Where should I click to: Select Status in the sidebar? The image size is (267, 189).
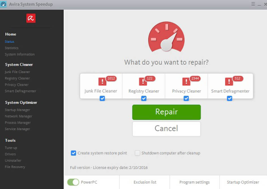pyautogui.click(x=10, y=41)
